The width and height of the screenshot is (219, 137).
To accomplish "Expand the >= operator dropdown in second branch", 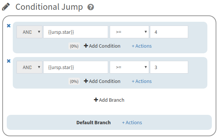I will pos(129,67).
